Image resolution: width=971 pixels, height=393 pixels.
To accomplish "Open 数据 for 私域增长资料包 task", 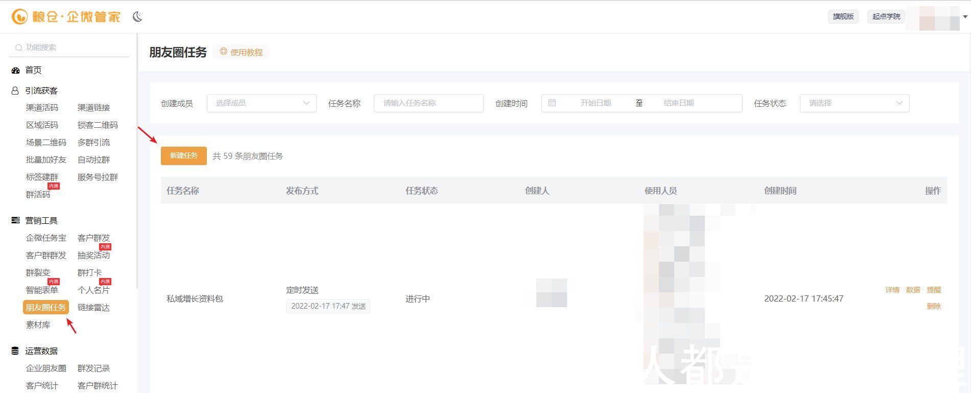I will [913, 290].
